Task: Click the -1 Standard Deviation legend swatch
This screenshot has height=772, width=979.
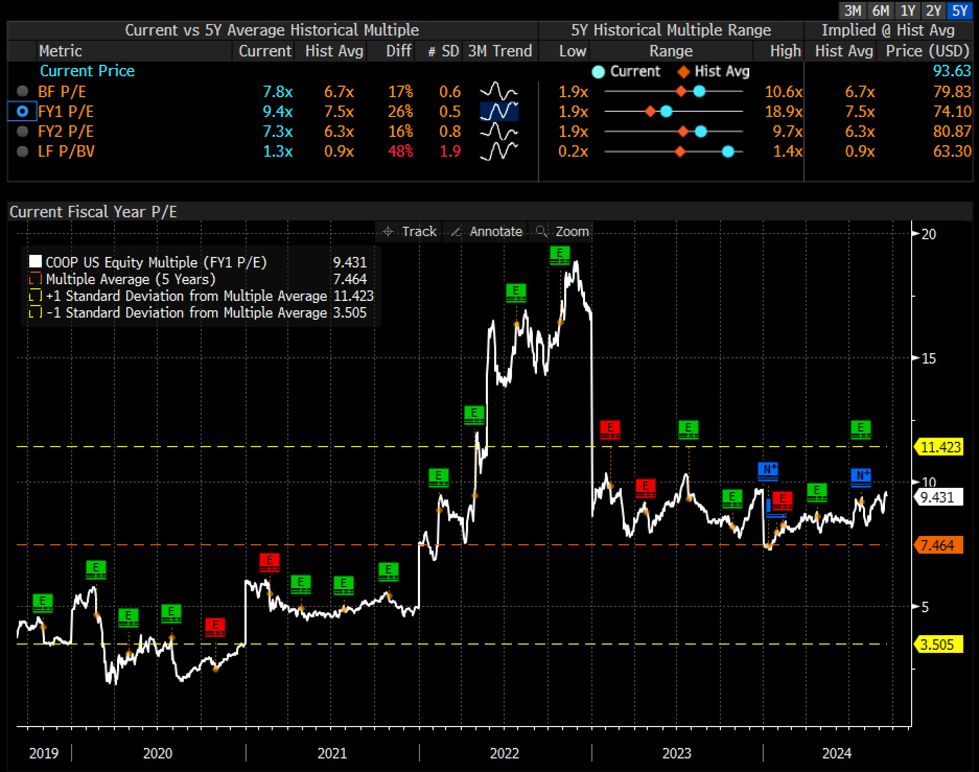Action: 36,312
